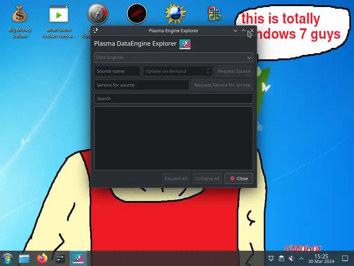Screen dimensions: 354x266
Task: Open the speedometer gauge desktop icon
Action: [x=97, y=14]
